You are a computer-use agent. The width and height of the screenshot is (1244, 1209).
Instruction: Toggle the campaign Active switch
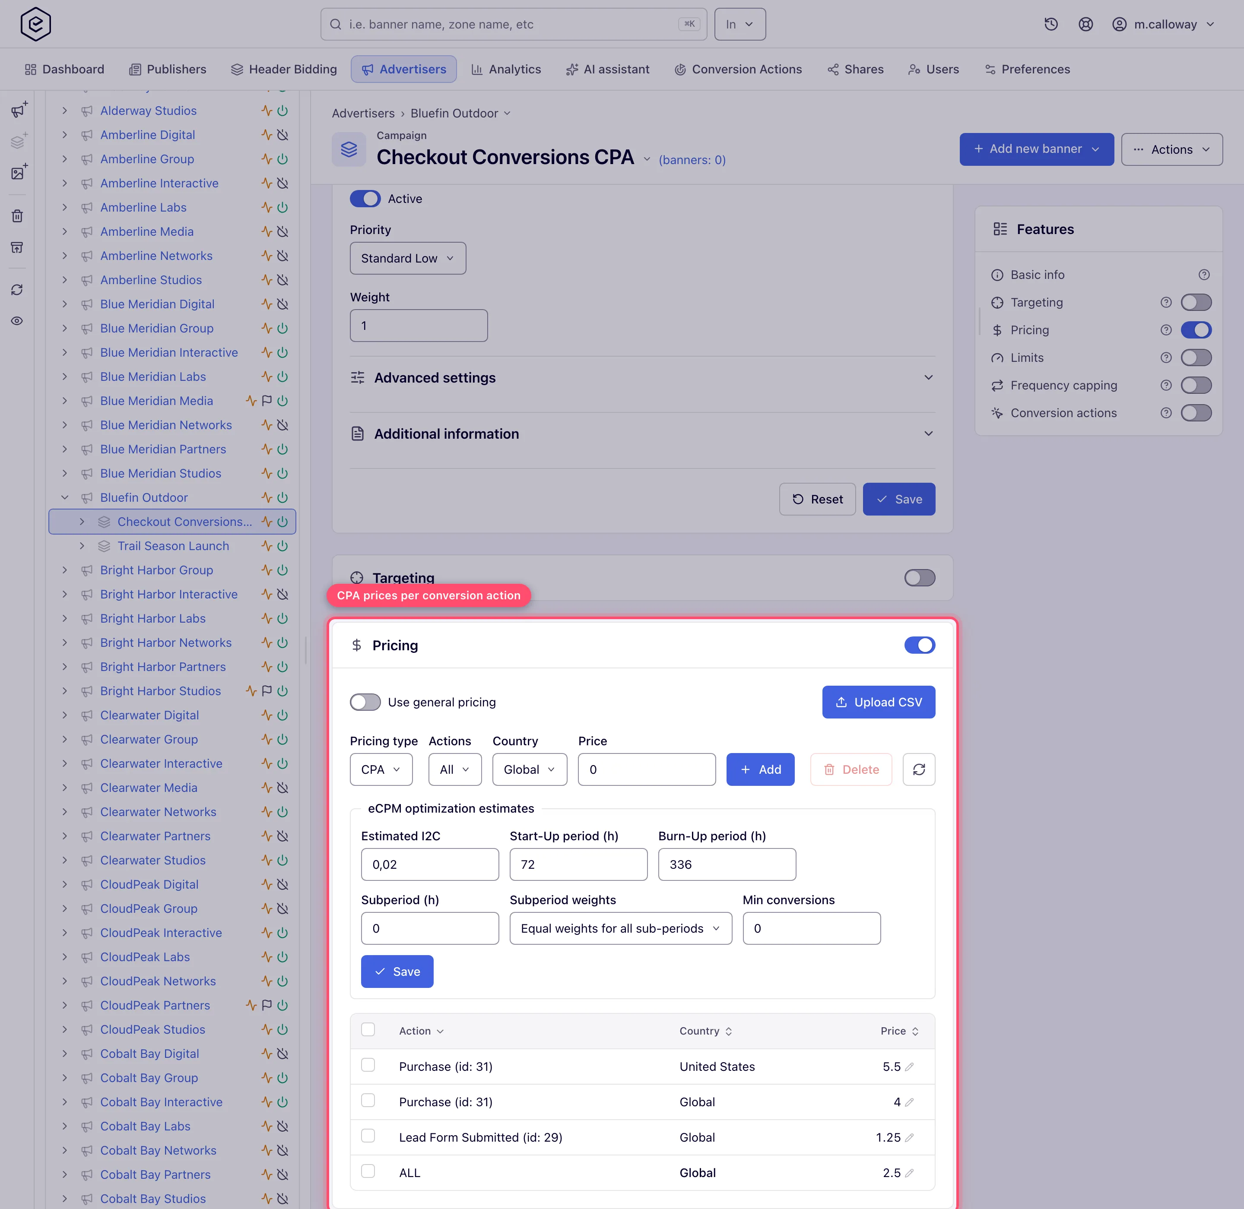point(365,199)
